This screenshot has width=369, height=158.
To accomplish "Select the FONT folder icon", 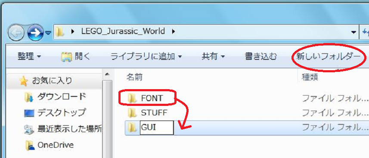I will click(x=132, y=98).
